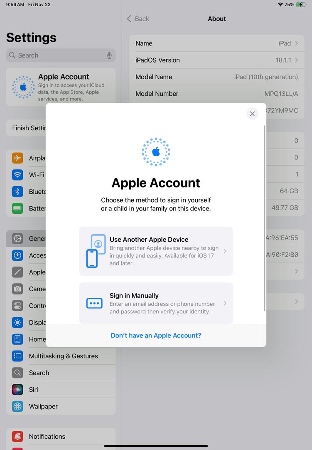Tap chevron on Sign in Manually

click(225, 303)
